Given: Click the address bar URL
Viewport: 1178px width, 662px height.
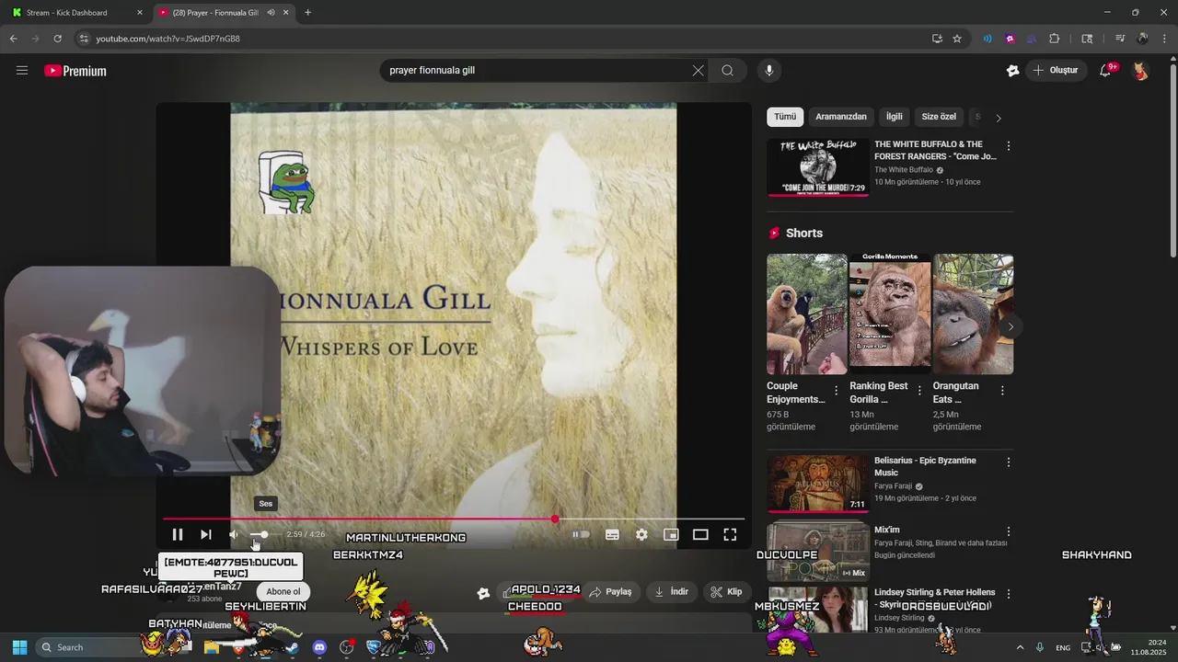Looking at the screenshot, I should (x=168, y=39).
